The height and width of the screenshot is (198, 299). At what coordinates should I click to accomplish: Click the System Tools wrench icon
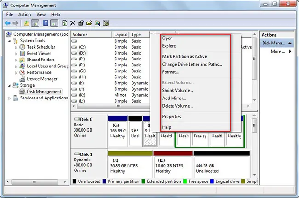16,41
